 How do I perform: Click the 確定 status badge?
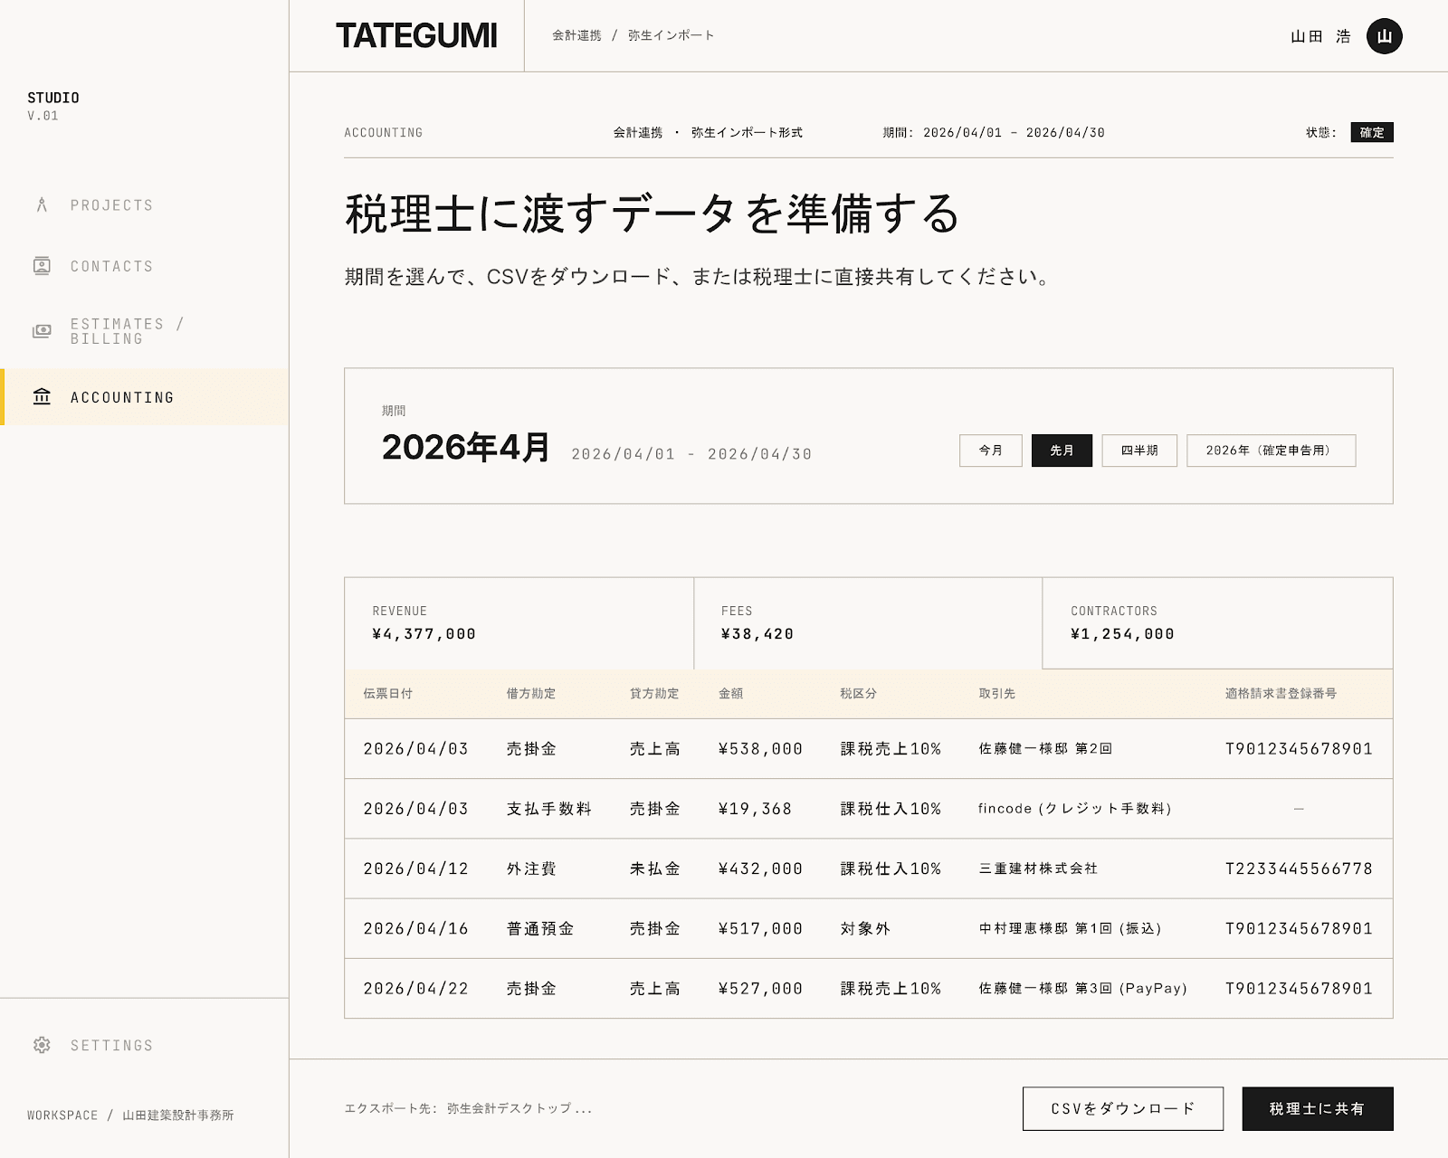coord(1372,132)
